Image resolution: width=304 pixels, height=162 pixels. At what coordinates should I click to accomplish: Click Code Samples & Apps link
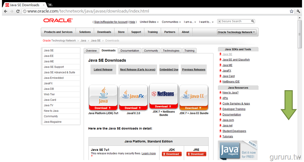[236, 104]
